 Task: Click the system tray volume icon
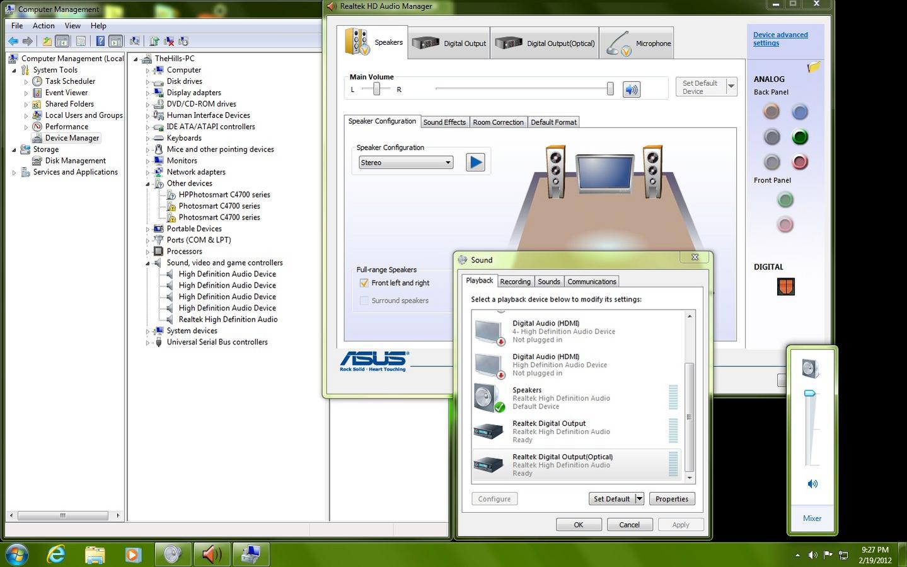(x=812, y=555)
